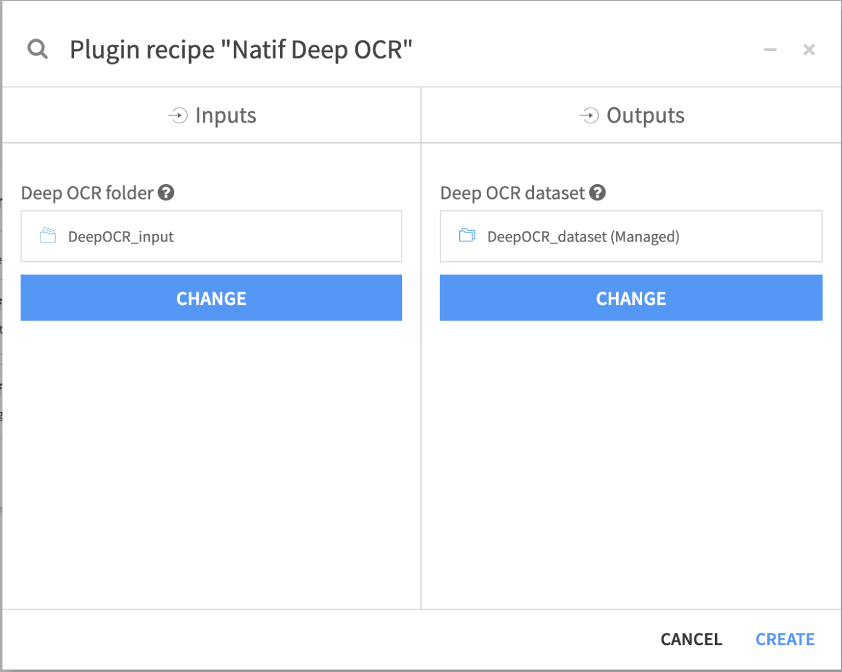Minimize the plugin recipe dialog
Image resolution: width=842 pixels, height=672 pixels.
[x=770, y=50]
